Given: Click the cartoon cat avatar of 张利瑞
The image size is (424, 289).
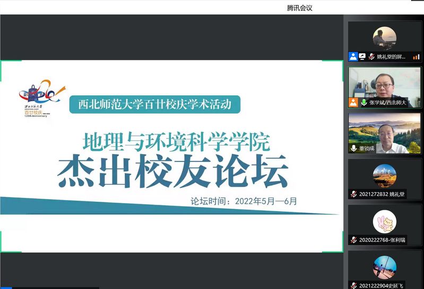Looking at the screenshot, I should pos(385,221).
